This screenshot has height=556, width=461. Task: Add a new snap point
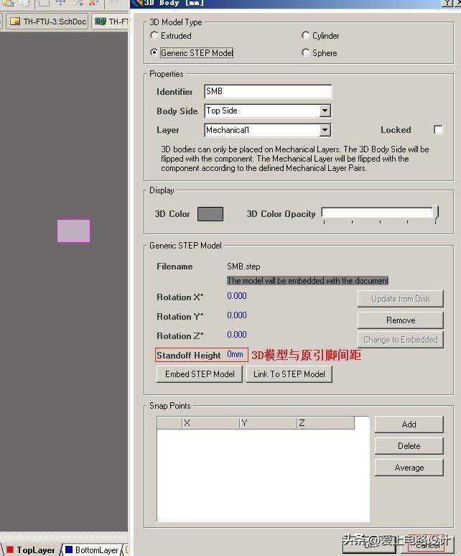pyautogui.click(x=409, y=425)
